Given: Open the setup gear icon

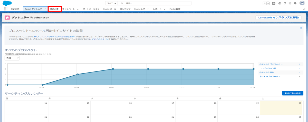Looking at the screenshot, I should (x=290, y=3).
